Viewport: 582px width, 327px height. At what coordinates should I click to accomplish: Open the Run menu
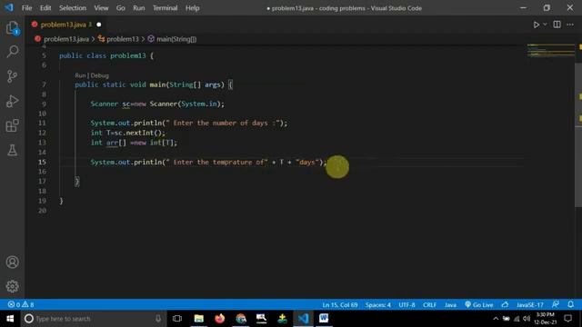point(139,8)
